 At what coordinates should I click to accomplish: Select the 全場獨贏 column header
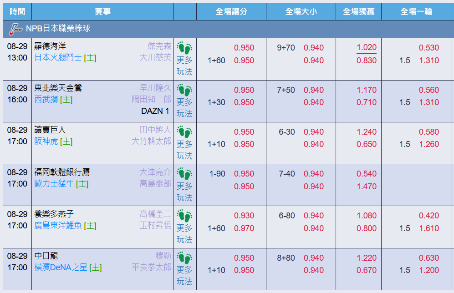coord(358,11)
